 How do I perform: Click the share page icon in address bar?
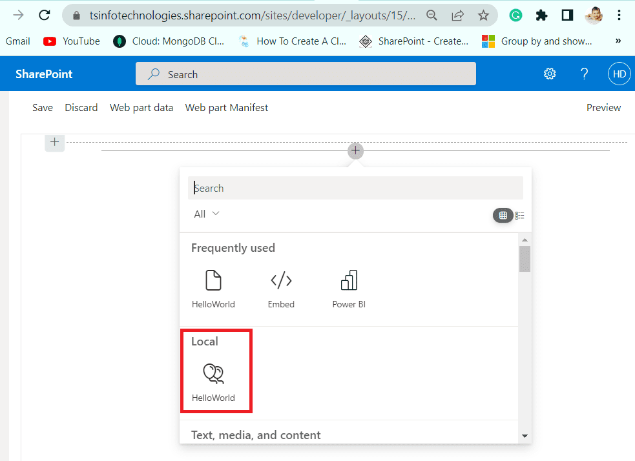click(x=457, y=15)
